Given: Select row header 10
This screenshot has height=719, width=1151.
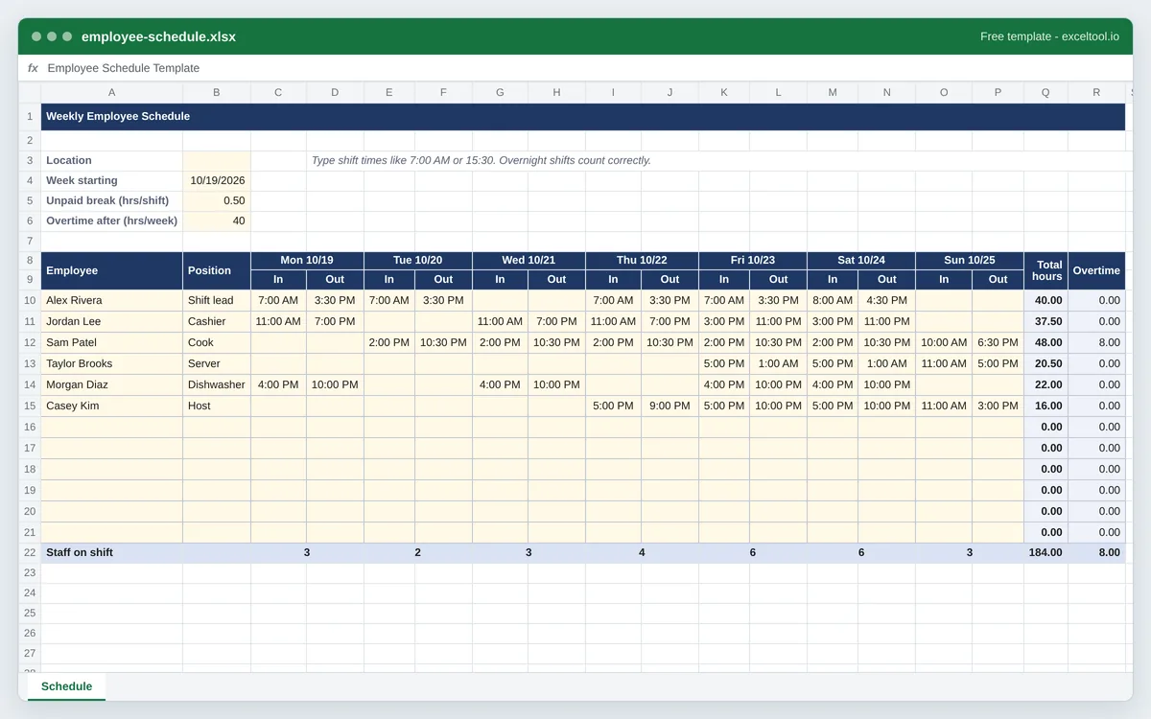Looking at the screenshot, I should coord(30,300).
